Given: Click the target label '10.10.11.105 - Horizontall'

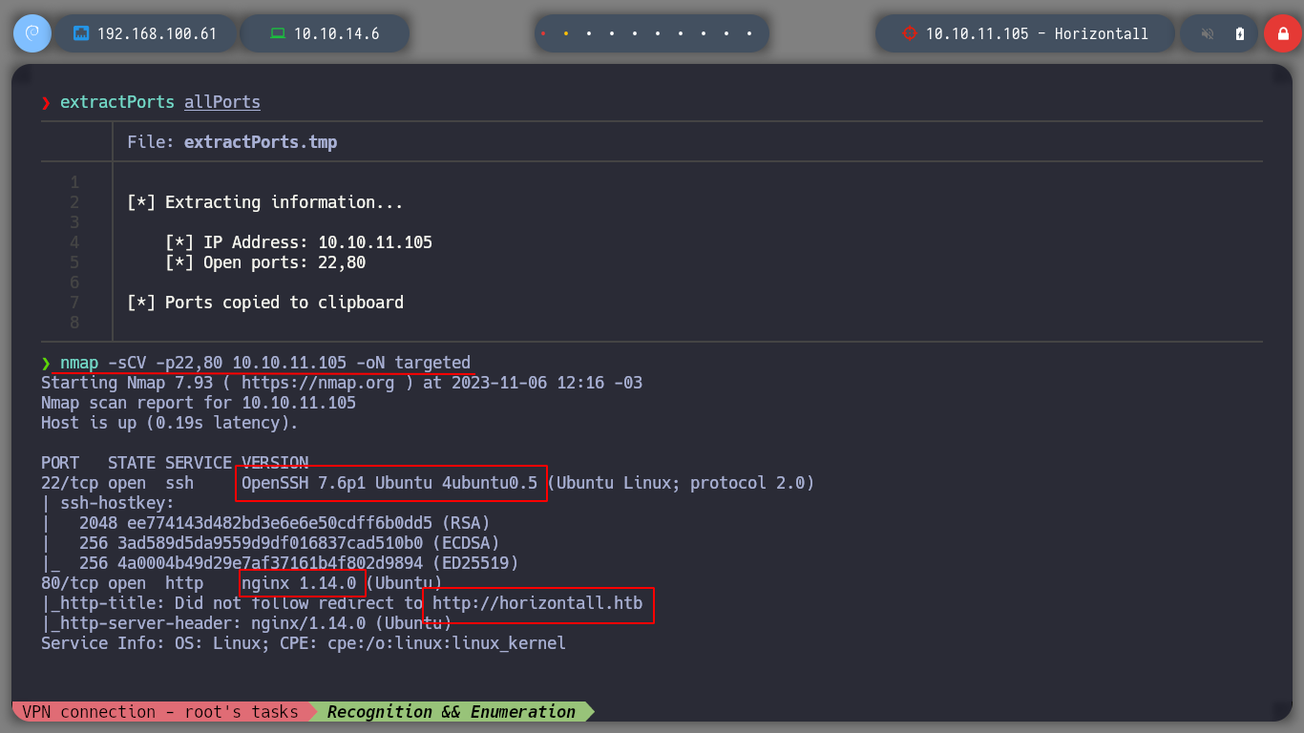Looking at the screenshot, I should point(1037,33).
